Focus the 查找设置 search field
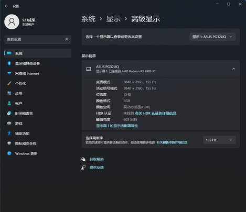 coord(38,39)
